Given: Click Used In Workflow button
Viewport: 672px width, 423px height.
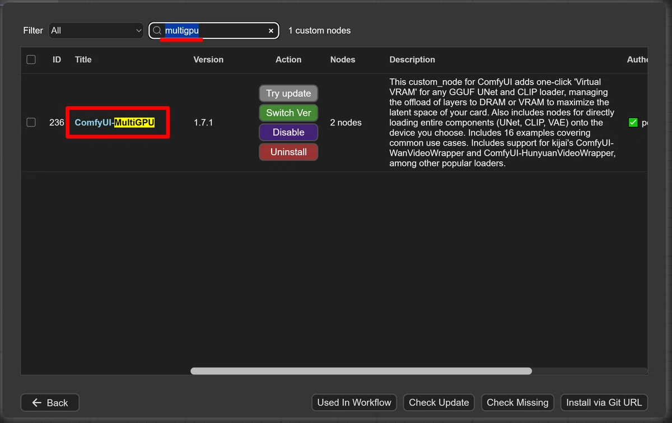Looking at the screenshot, I should [x=354, y=402].
